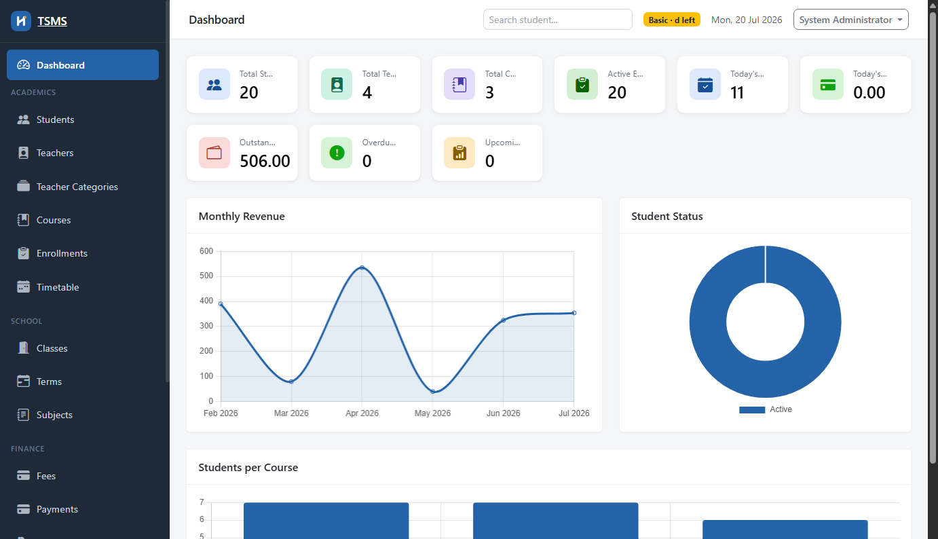Select Subjects in the sidebar
The width and height of the screenshot is (938, 539).
pos(83,415)
